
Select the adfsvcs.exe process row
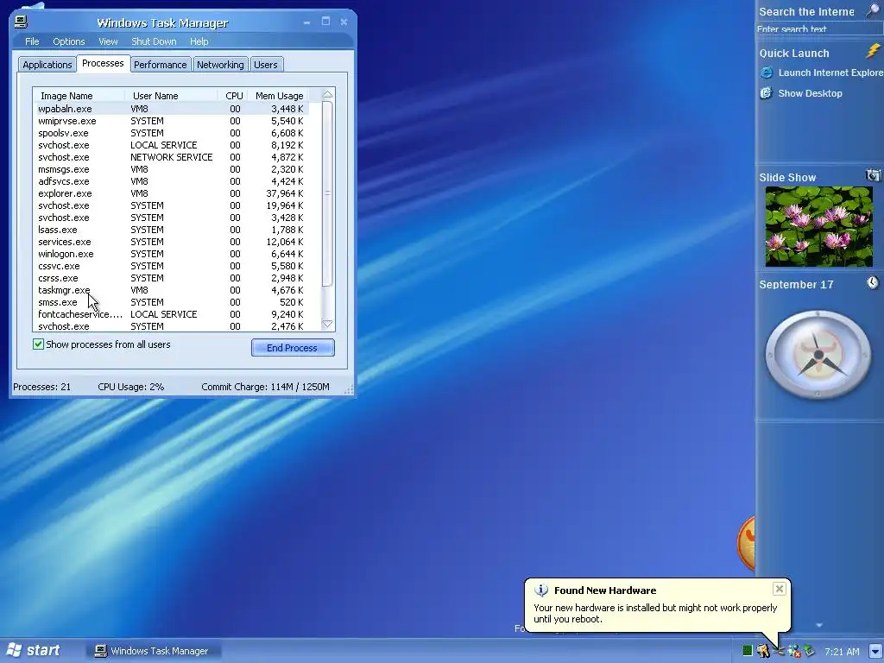173,181
